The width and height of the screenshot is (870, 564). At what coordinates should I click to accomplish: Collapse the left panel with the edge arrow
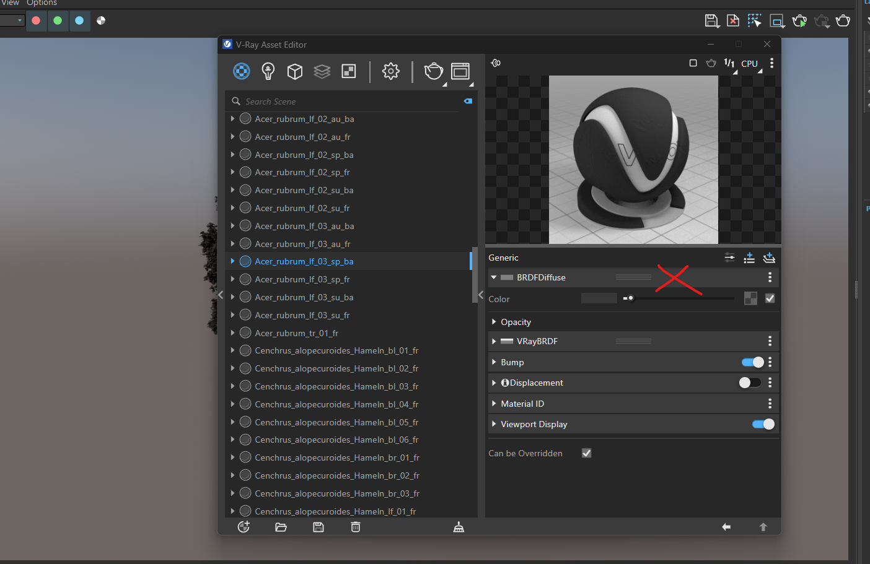(221, 295)
